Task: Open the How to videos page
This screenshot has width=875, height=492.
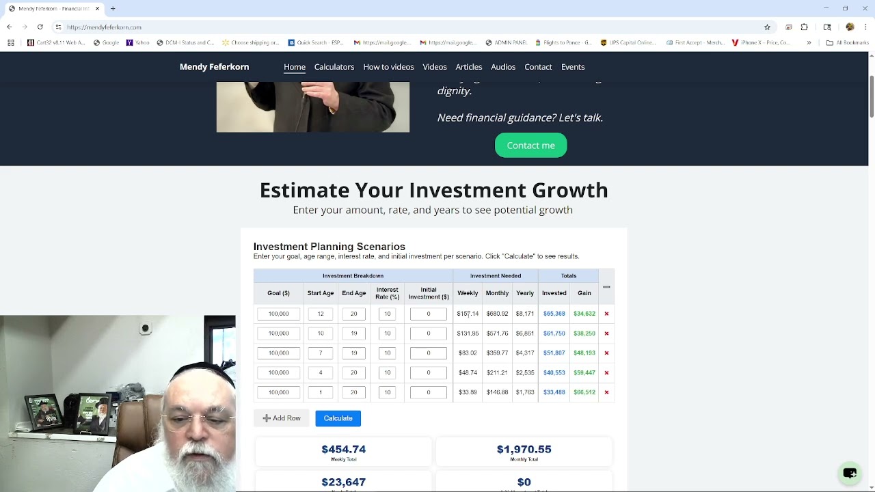Action: click(x=388, y=66)
